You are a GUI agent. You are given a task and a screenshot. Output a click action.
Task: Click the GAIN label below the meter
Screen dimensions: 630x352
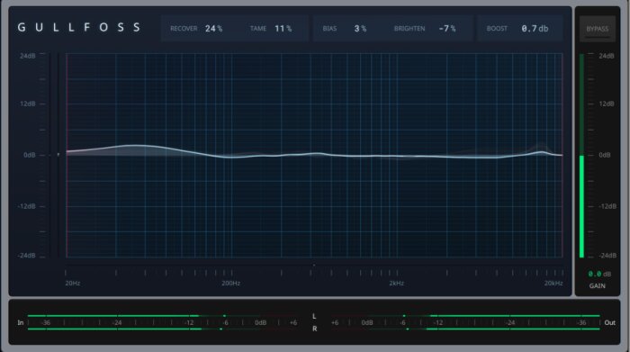click(x=597, y=285)
